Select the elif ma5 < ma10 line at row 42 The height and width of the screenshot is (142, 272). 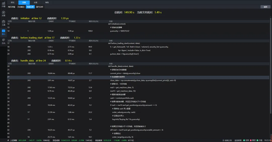(x=137, y=130)
